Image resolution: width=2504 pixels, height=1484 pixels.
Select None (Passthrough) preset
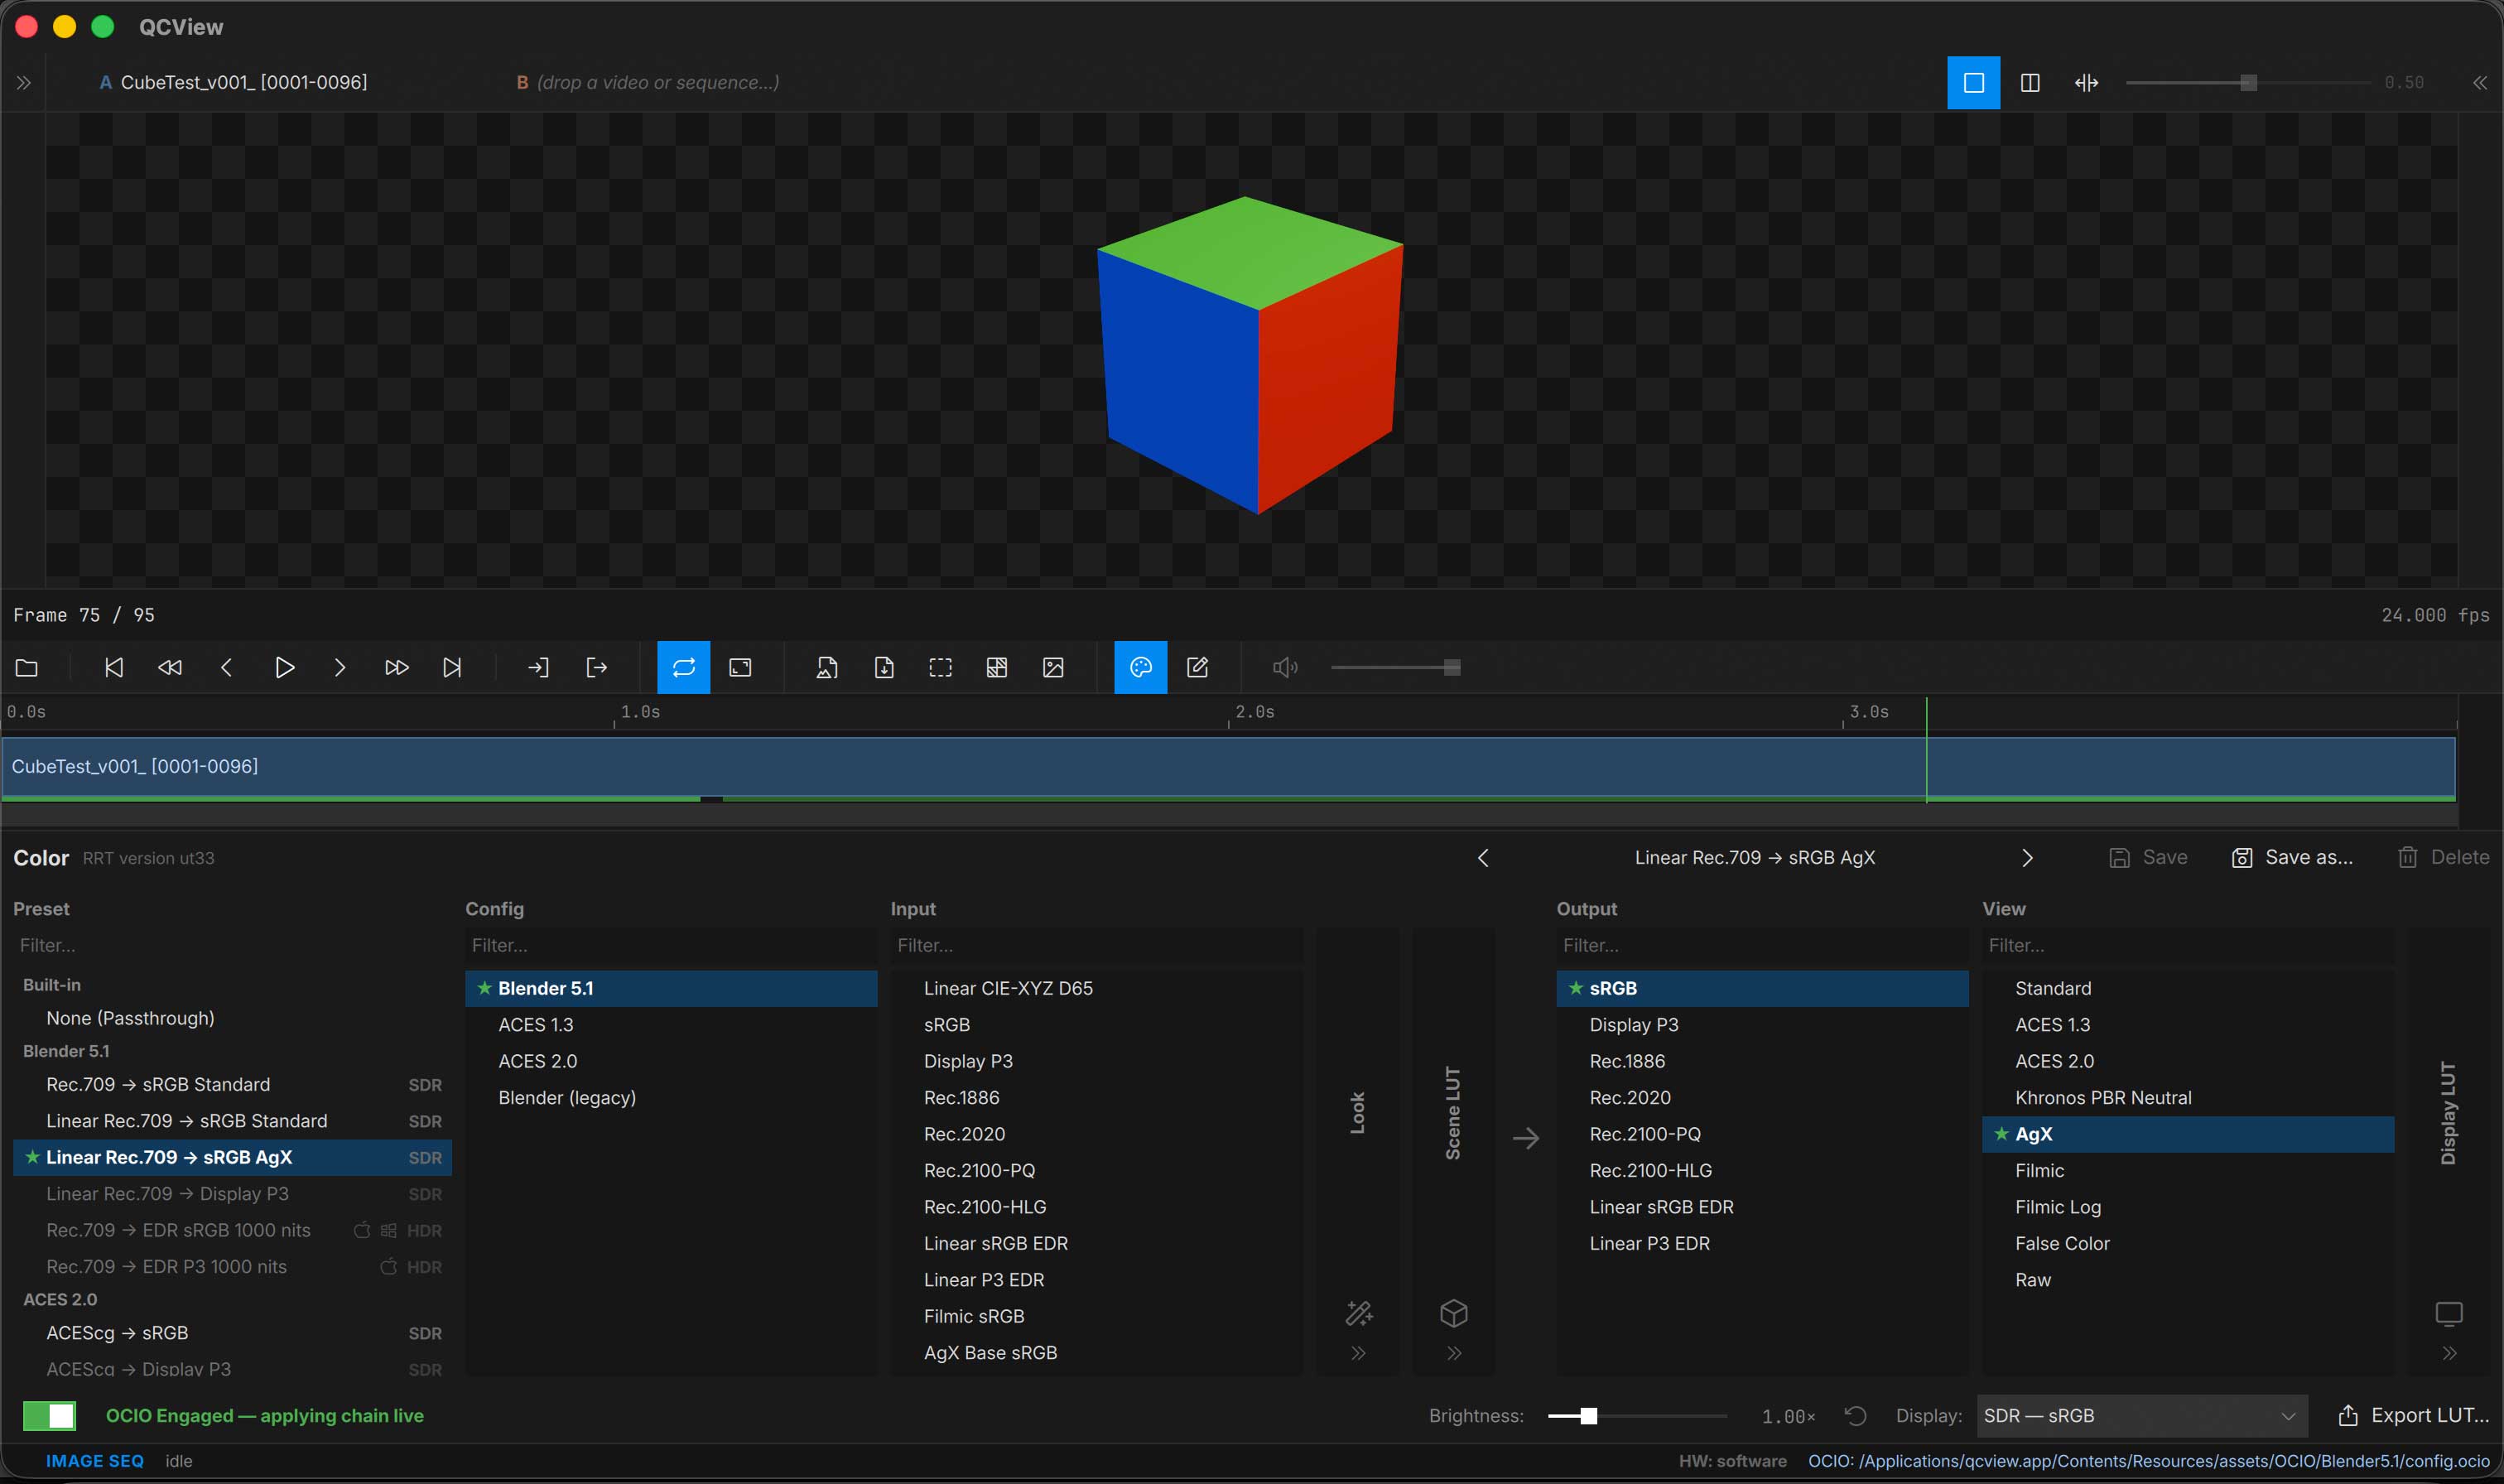click(x=232, y=1018)
